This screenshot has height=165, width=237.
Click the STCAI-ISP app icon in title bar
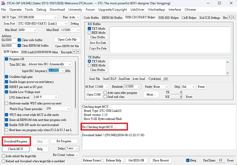coord(3,3)
